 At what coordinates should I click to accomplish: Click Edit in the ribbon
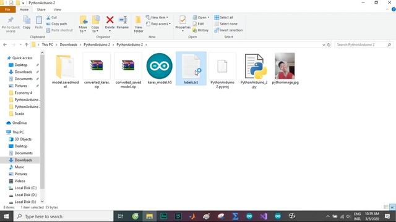point(198,23)
